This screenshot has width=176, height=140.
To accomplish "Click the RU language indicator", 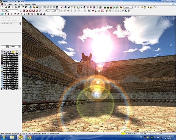I will tap(141, 137).
